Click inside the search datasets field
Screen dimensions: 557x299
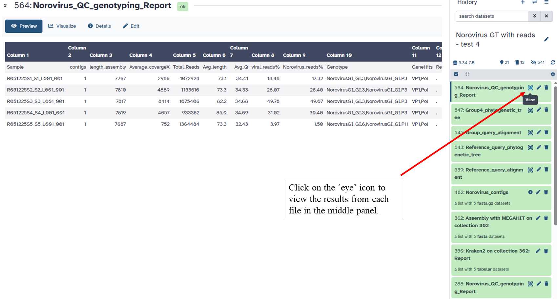coord(492,16)
